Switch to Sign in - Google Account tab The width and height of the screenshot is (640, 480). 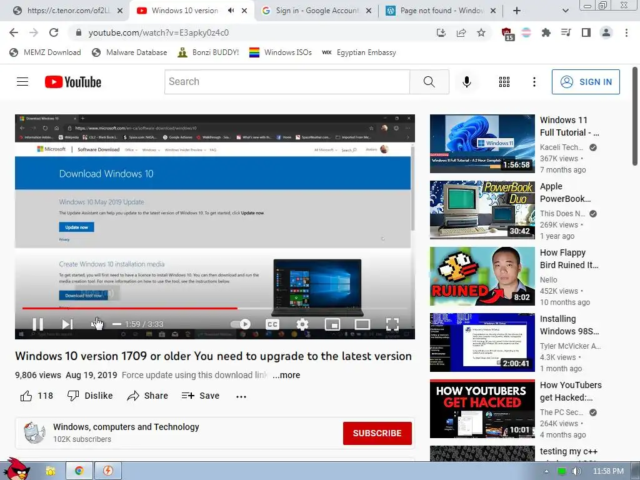317,11
